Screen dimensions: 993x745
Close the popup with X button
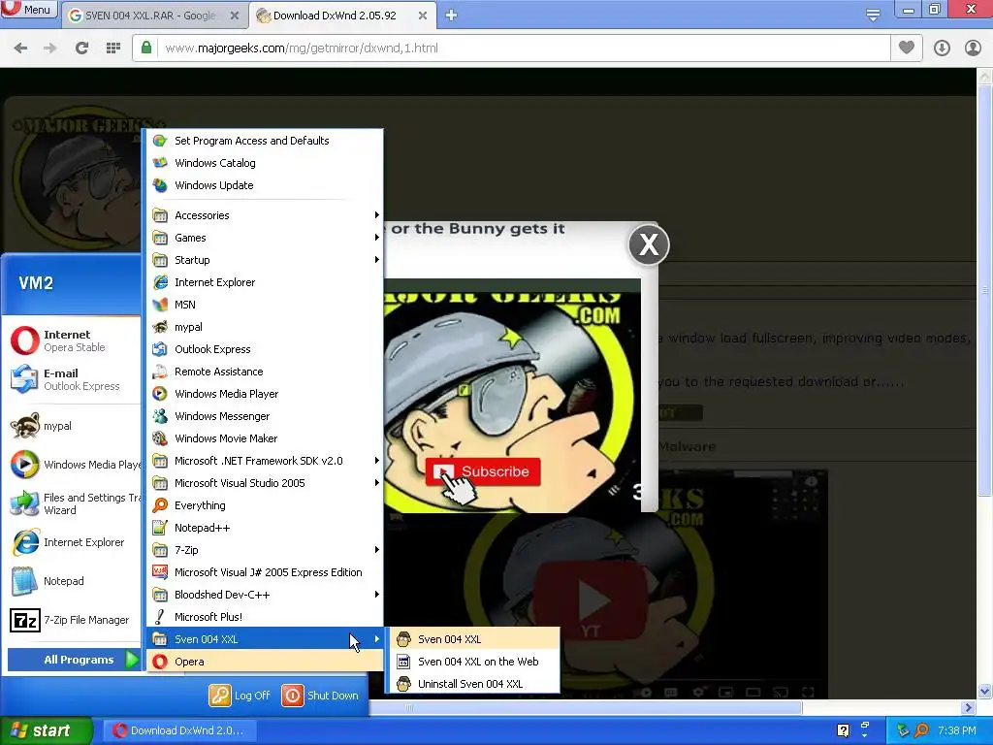pos(649,244)
